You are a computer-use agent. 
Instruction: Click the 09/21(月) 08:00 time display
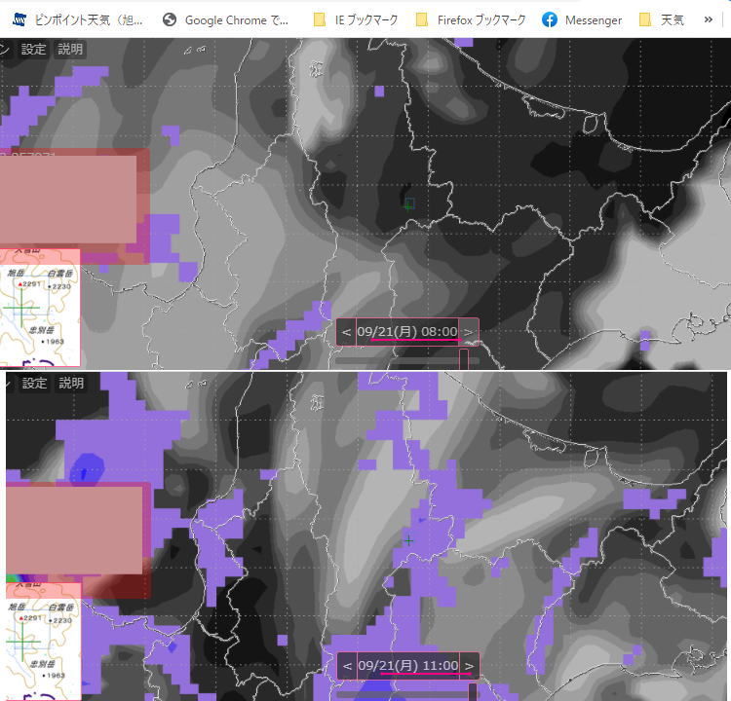pos(407,332)
